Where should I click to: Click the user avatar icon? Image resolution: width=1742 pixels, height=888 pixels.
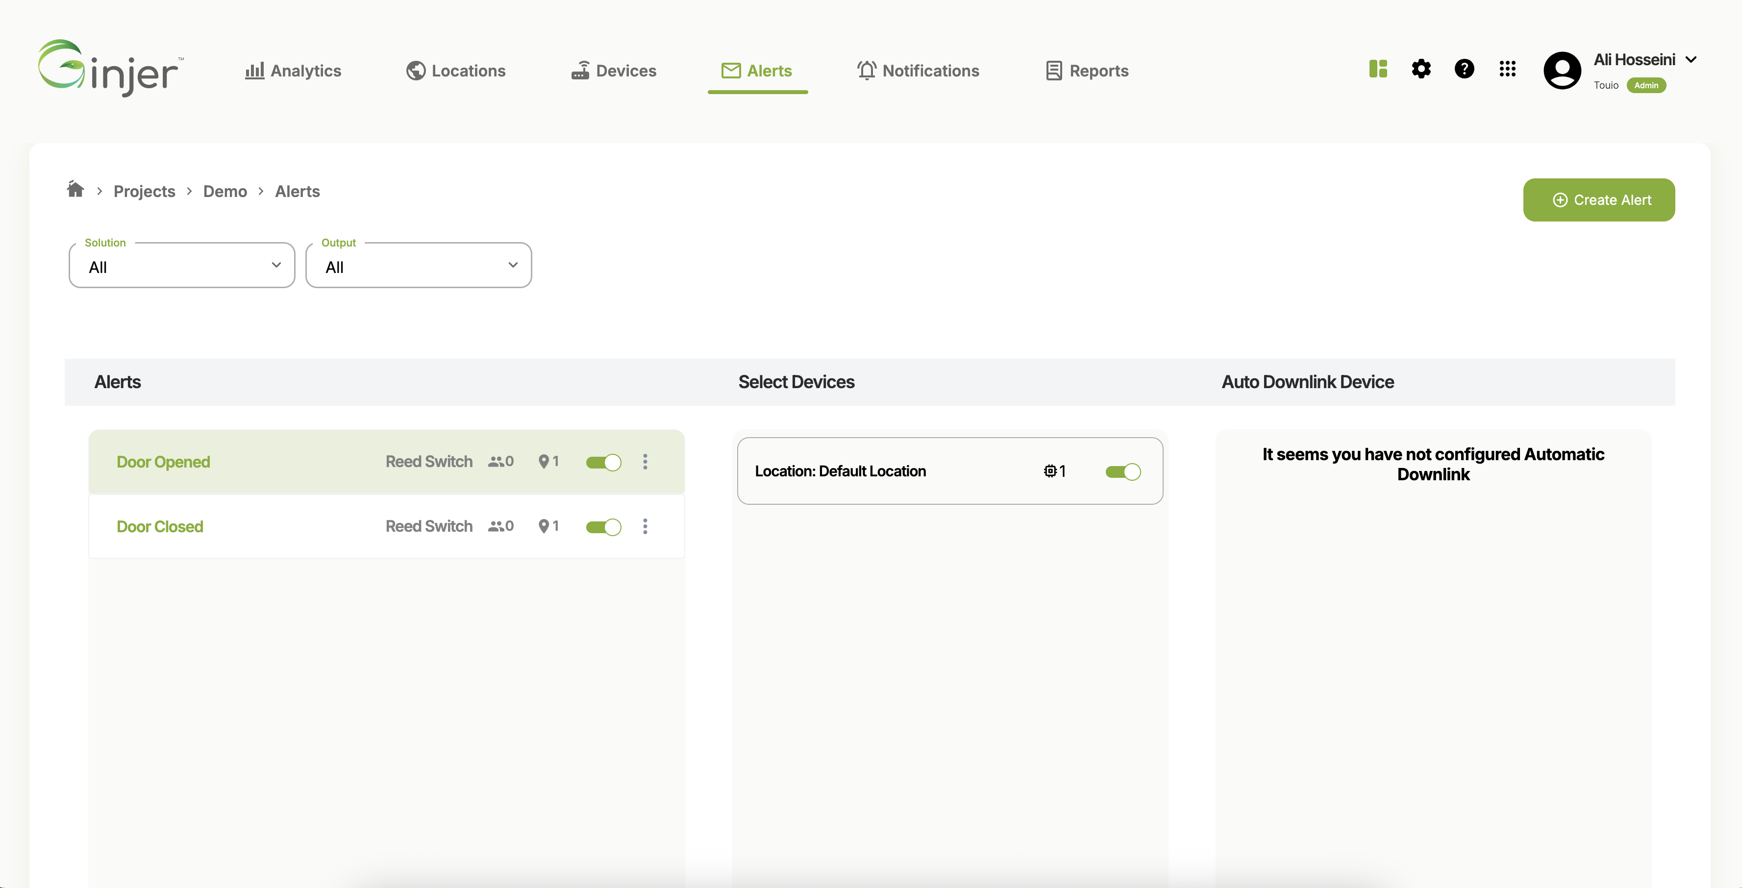pos(1562,71)
